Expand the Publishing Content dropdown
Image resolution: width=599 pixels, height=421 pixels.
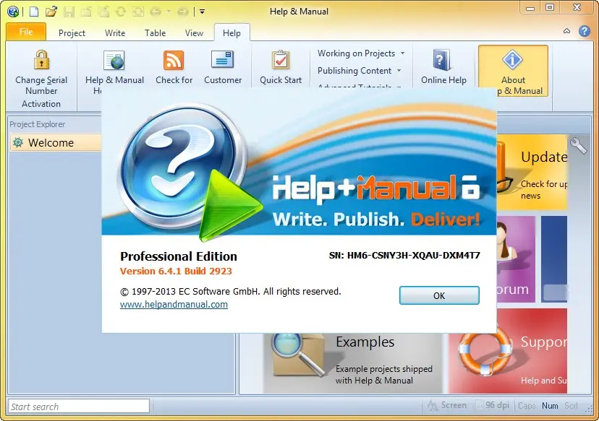click(x=359, y=71)
